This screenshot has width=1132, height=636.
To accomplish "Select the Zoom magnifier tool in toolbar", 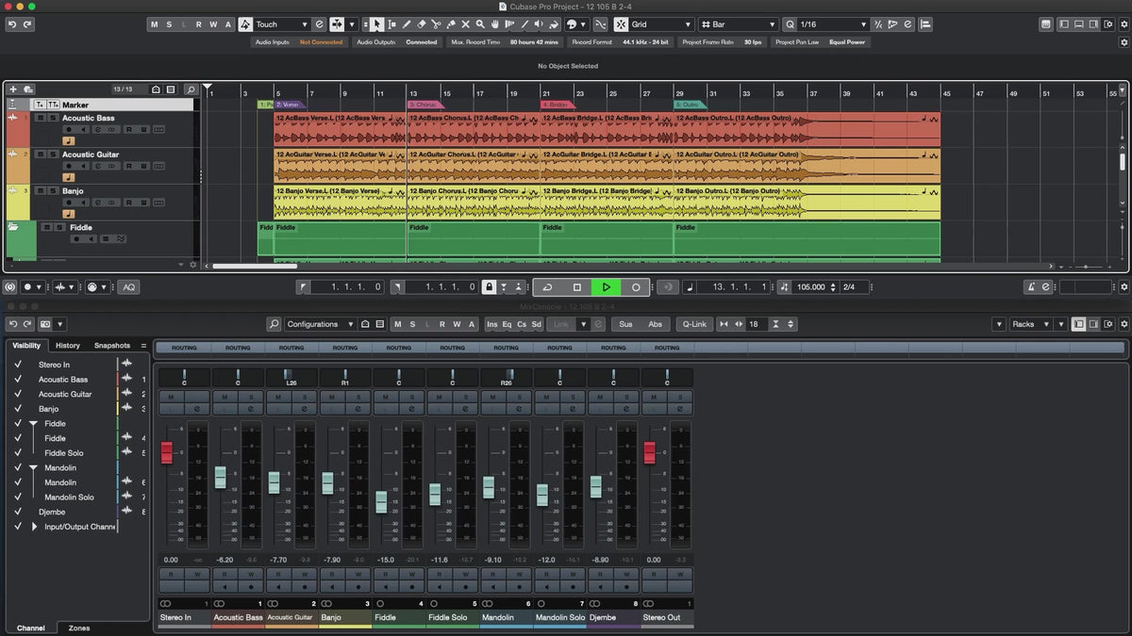I will pyautogui.click(x=480, y=24).
